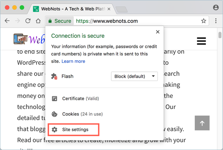Screen dimensions: 223x150
Task: Open the Chrome three-dot menu
Action: coord(216,21)
